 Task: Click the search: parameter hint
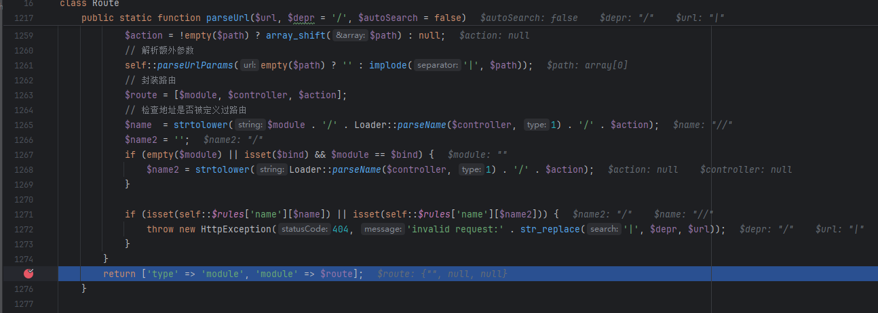point(604,229)
